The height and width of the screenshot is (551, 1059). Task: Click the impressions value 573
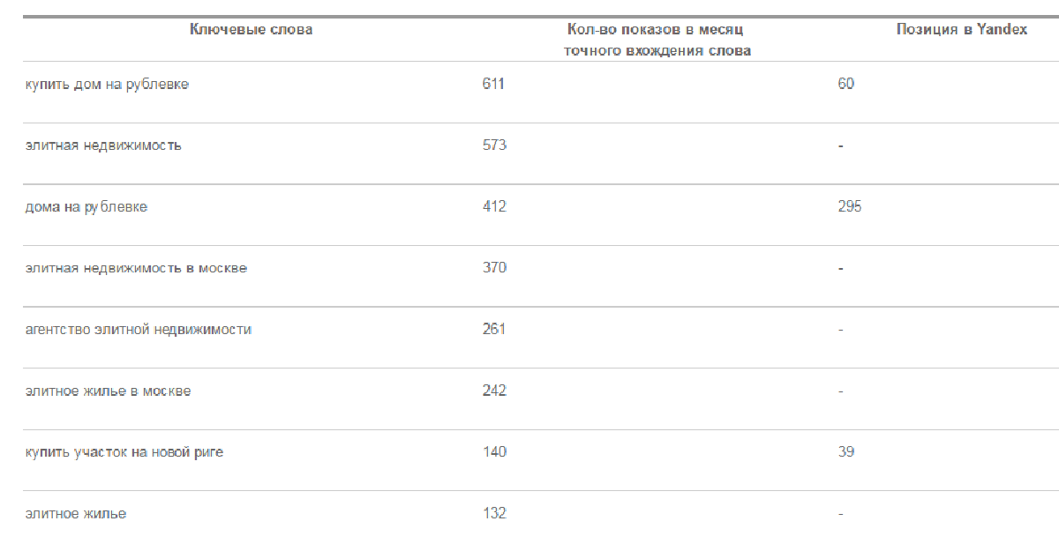pyautogui.click(x=494, y=145)
